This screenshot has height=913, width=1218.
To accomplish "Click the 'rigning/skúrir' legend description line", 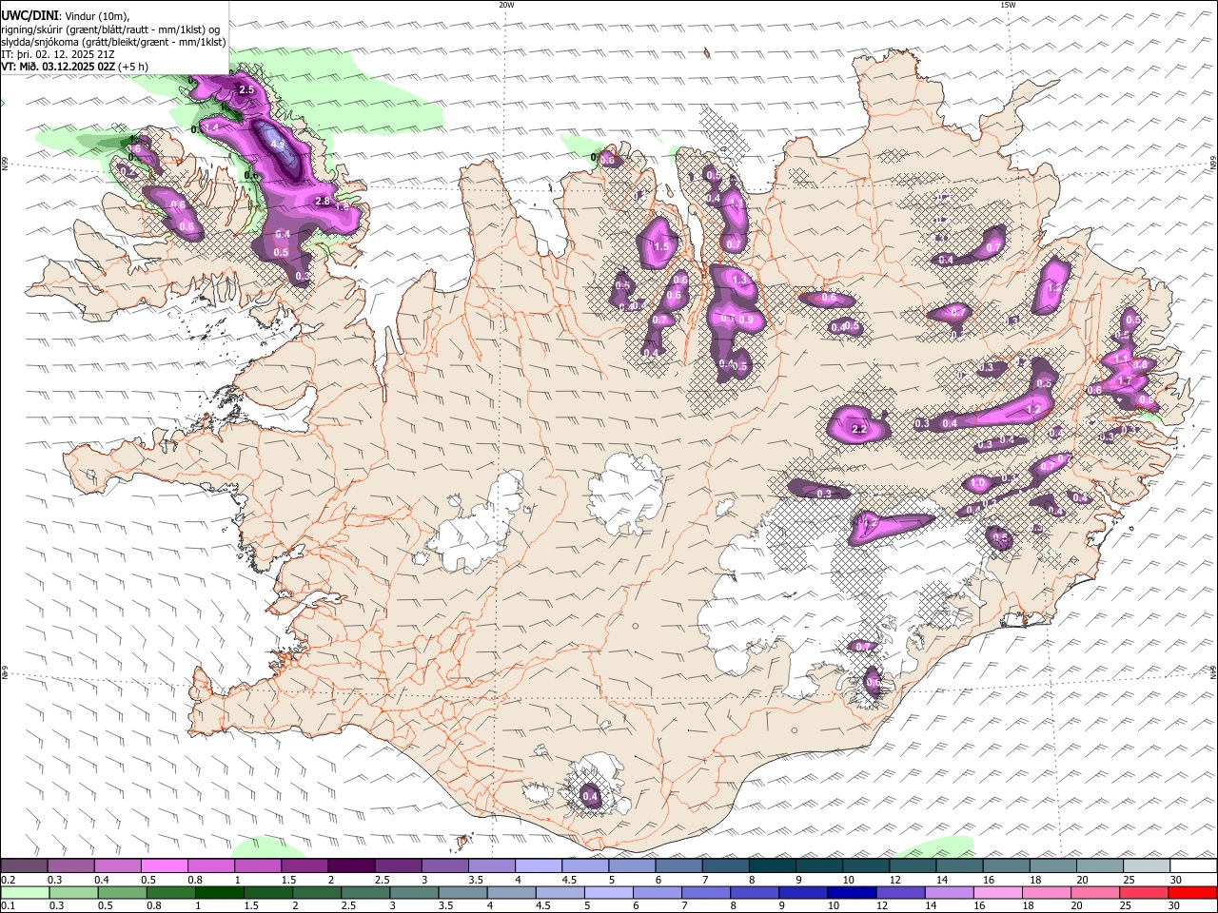I will click(109, 29).
